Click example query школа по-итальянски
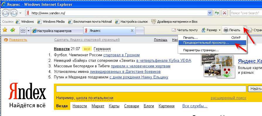 pos(95,98)
